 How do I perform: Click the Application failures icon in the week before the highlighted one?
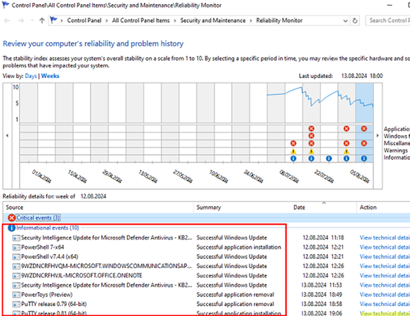(347, 128)
